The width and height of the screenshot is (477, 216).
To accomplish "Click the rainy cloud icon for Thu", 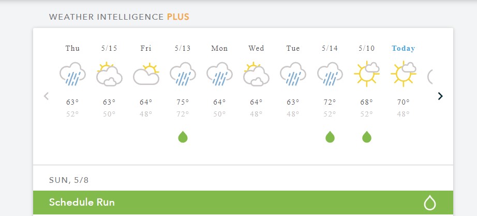I will 72,74.
